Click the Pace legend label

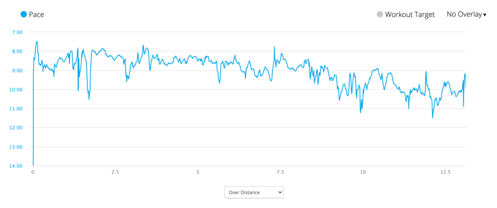pyautogui.click(x=36, y=15)
